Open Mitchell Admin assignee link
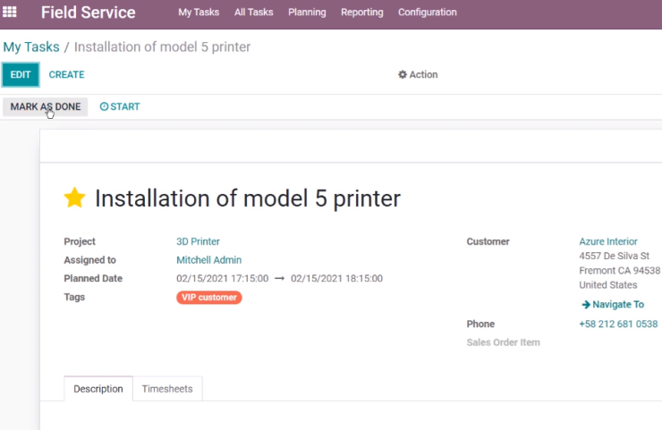The width and height of the screenshot is (662, 430). tap(209, 260)
